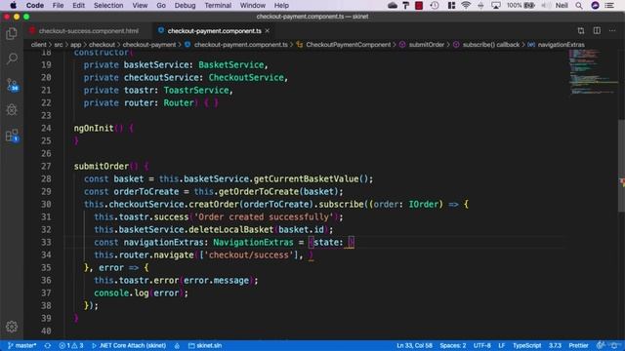Screen dimensions: 625x351
Task: Click the checkout breadcrumb segment
Action: [102, 45]
